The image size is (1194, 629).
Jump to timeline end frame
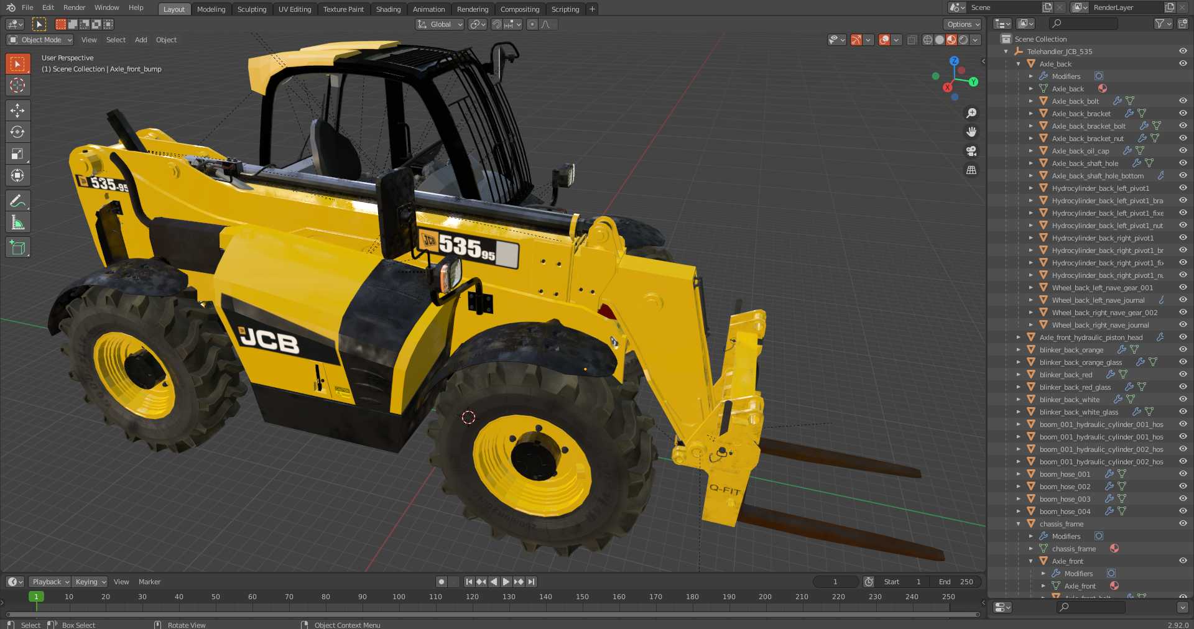(x=531, y=582)
